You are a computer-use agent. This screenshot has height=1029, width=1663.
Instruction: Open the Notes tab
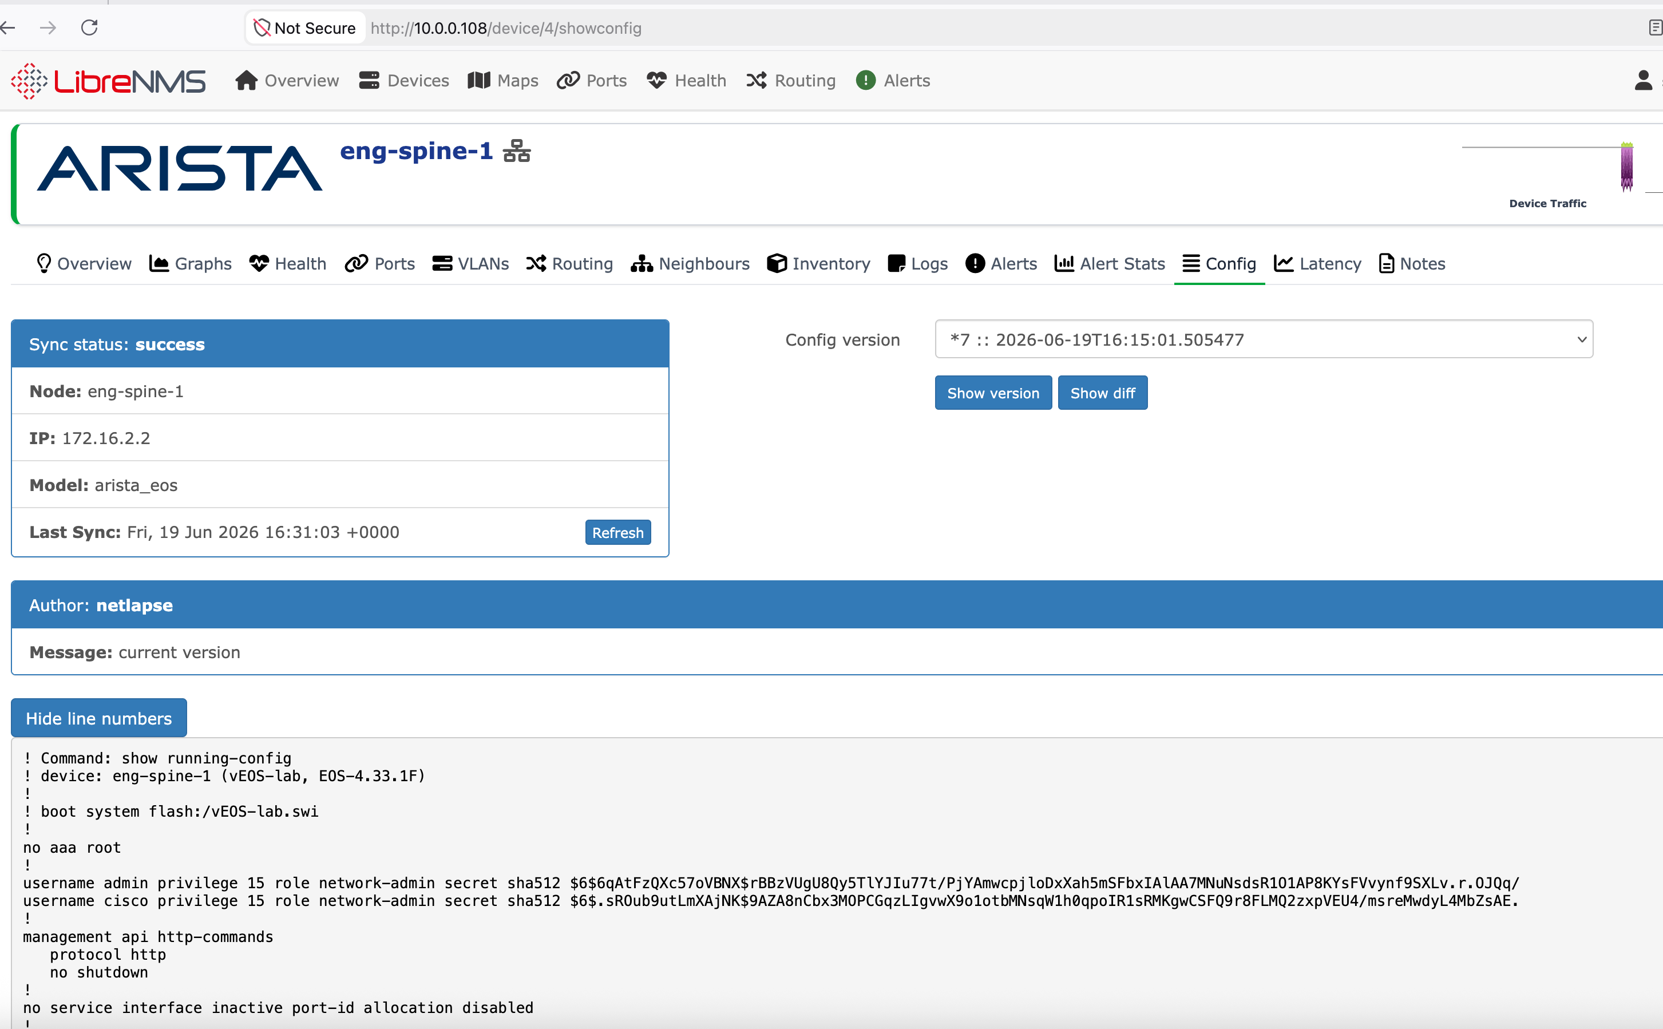[1412, 263]
